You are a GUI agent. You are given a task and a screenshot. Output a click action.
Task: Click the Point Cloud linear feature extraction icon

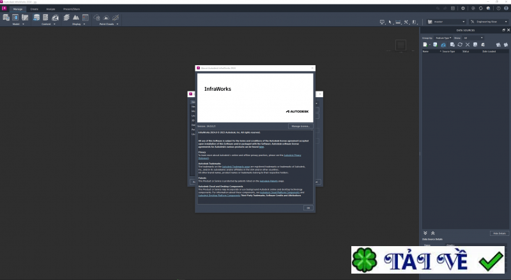tap(116, 18)
